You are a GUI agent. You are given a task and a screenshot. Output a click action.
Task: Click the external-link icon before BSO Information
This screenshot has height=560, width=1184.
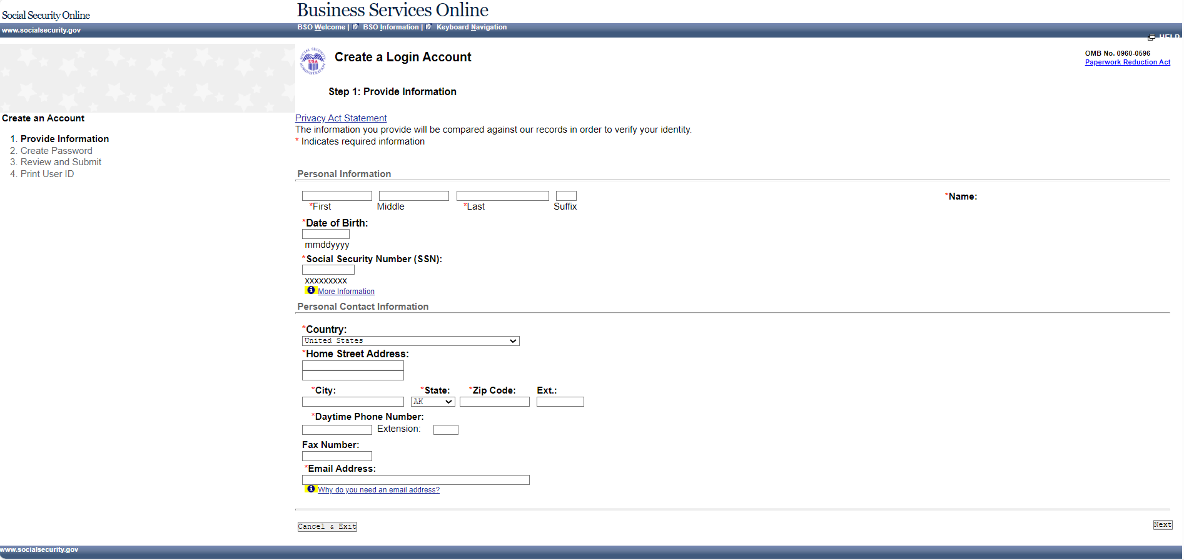pos(355,27)
